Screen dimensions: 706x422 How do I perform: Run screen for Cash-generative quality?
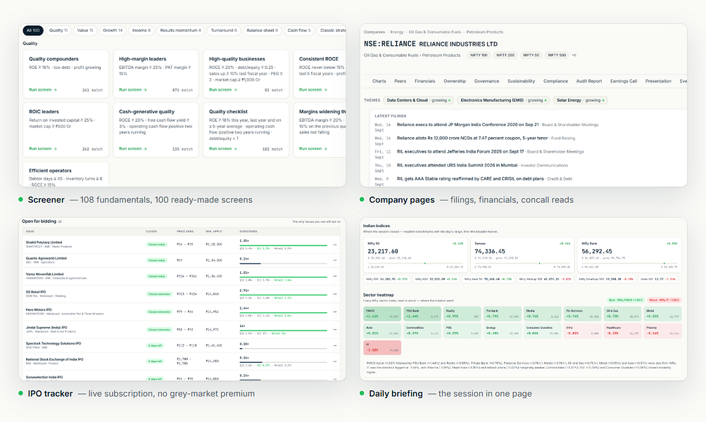tap(133, 148)
